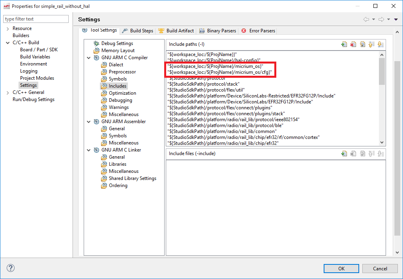The image size is (403, 279).
Task: Select the protocol/flex/util include path entry
Action: (x=206, y=90)
